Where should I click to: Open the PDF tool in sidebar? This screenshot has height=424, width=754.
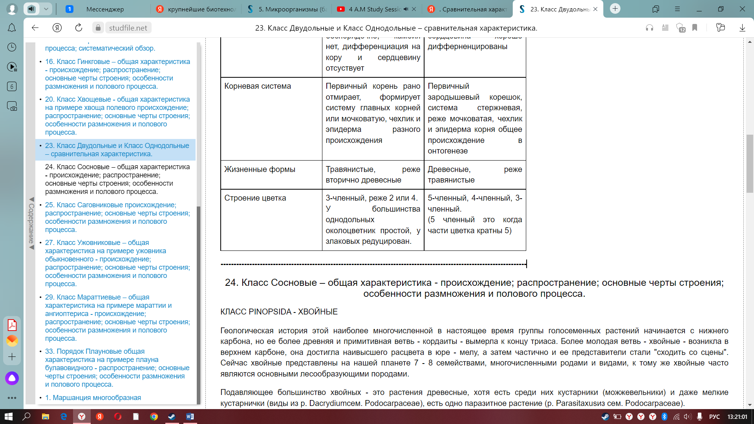pos(12,325)
